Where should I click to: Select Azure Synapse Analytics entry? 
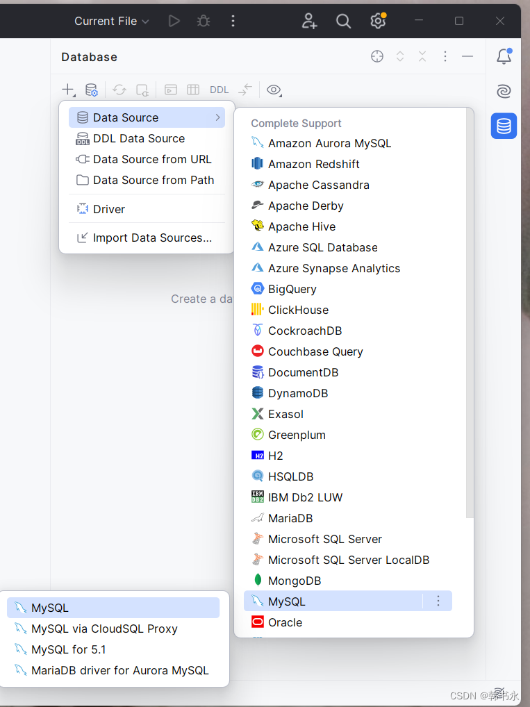tap(348, 268)
